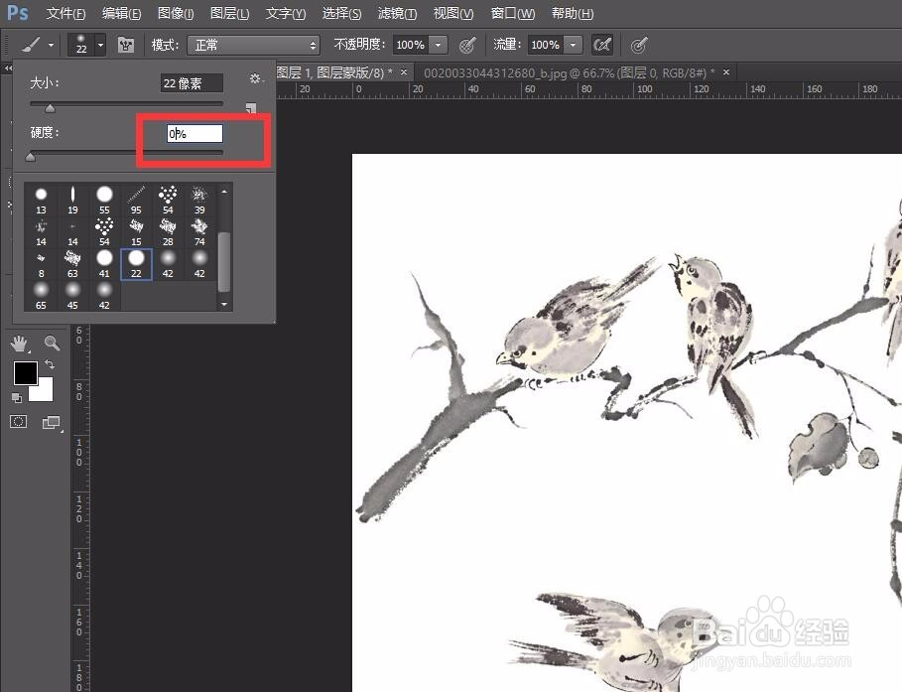This screenshot has height=692, width=902.
Task: Select the Zoom tool
Action: pos(52,344)
